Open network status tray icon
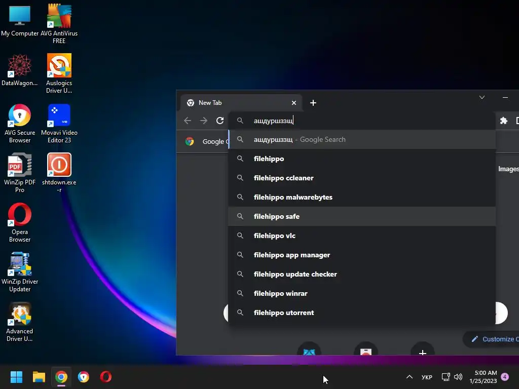 tap(446, 377)
